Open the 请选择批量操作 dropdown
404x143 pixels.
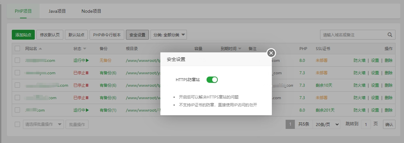pos(43,124)
